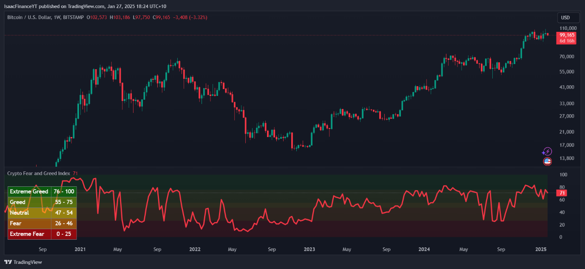Image resolution: width=585 pixels, height=269 pixels.
Task: Click the IsaacFinanceYT publisher name
Action: point(22,6)
